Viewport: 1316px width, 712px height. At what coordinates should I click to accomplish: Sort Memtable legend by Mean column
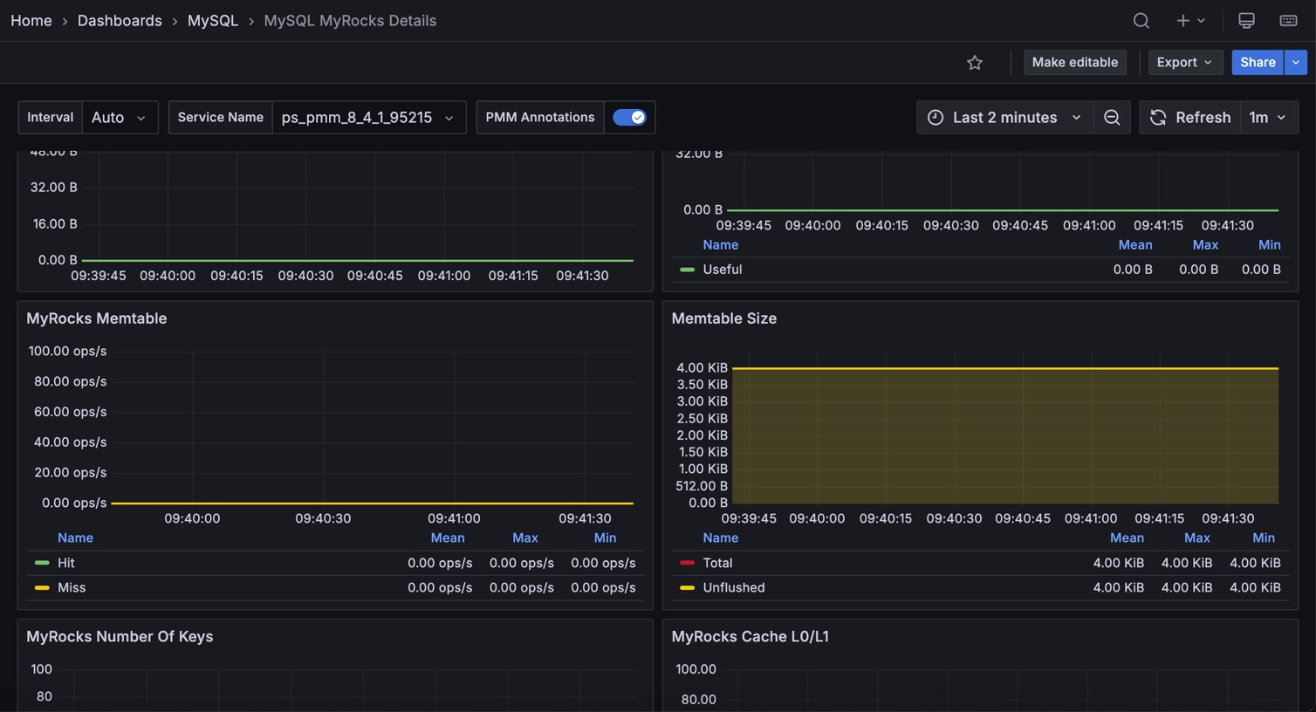coord(447,537)
